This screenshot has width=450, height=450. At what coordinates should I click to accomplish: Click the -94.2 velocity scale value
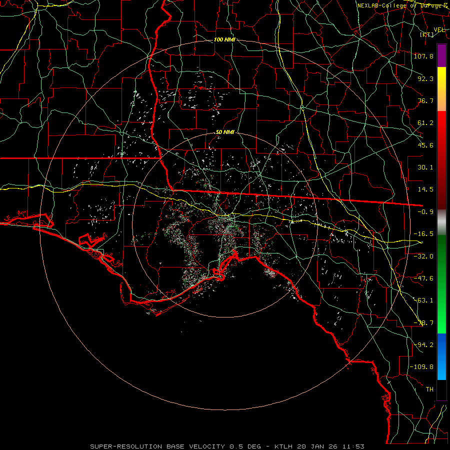[x=423, y=344]
